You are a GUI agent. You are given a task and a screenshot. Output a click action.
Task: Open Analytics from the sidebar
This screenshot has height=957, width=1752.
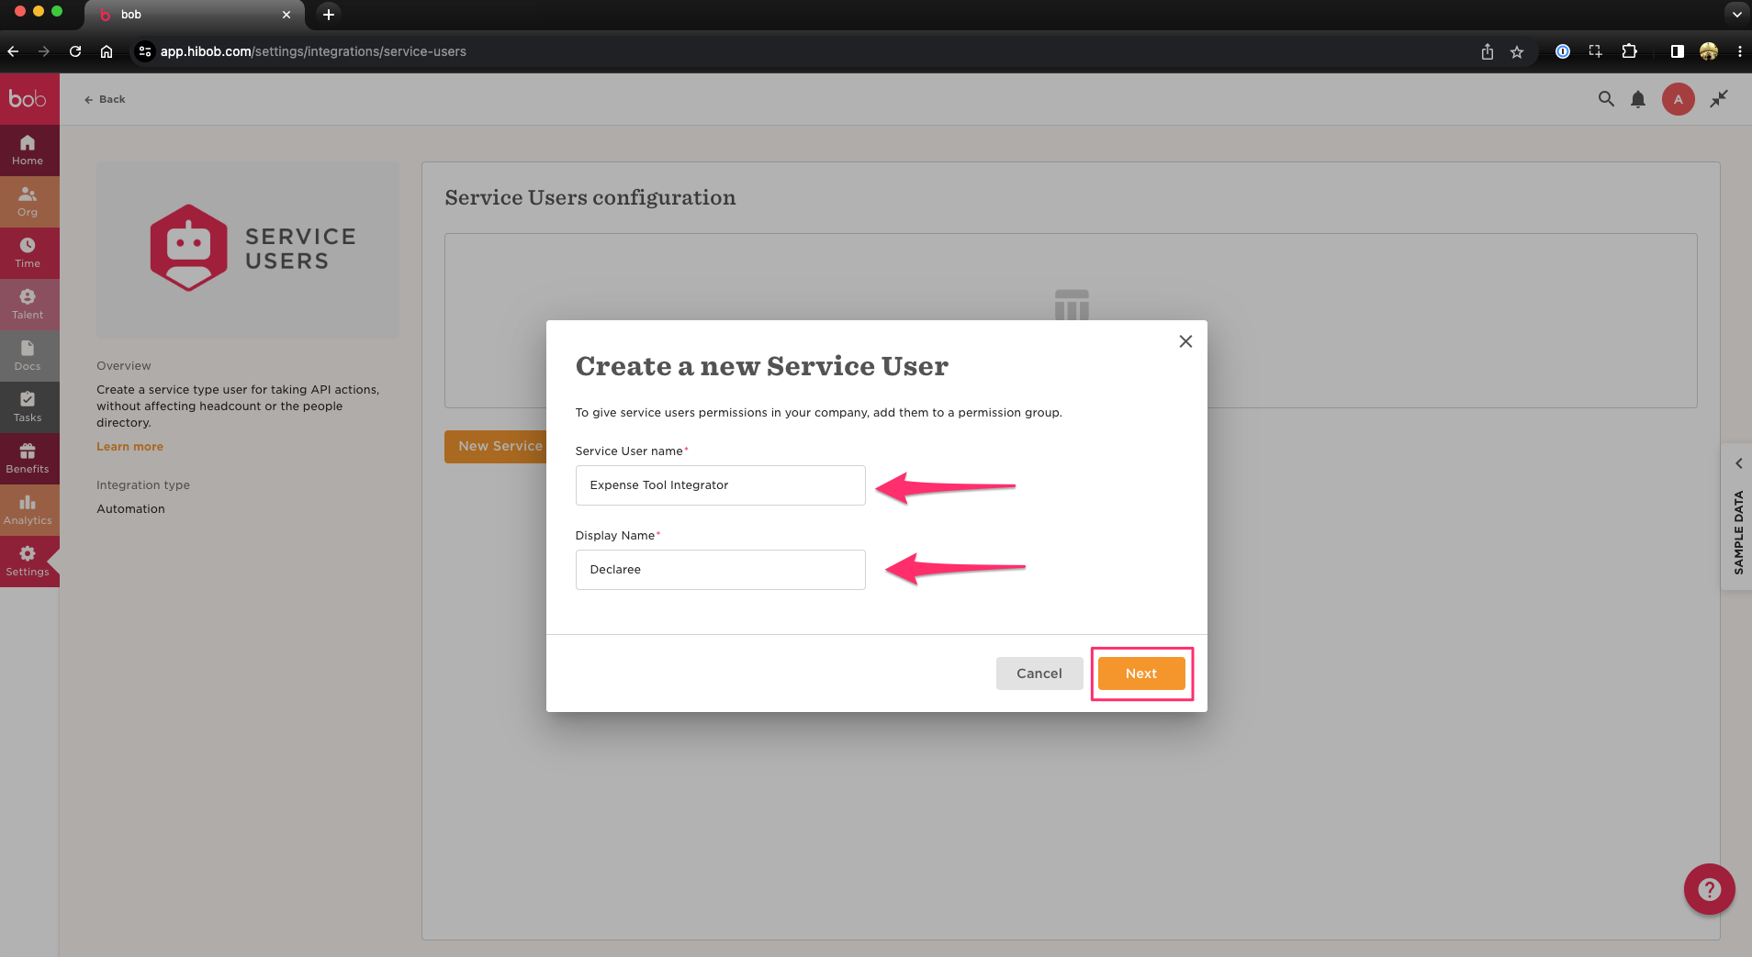tap(28, 509)
